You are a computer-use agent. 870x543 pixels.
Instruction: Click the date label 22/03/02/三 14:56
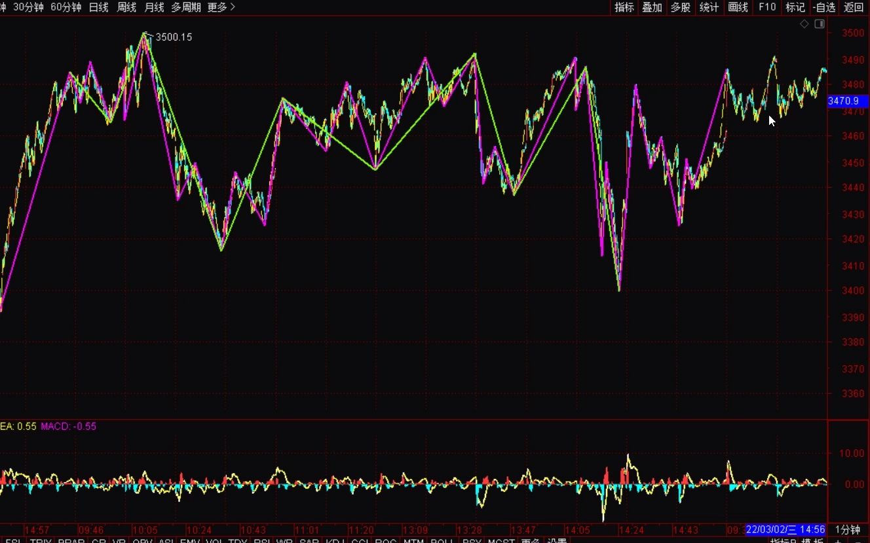(785, 529)
